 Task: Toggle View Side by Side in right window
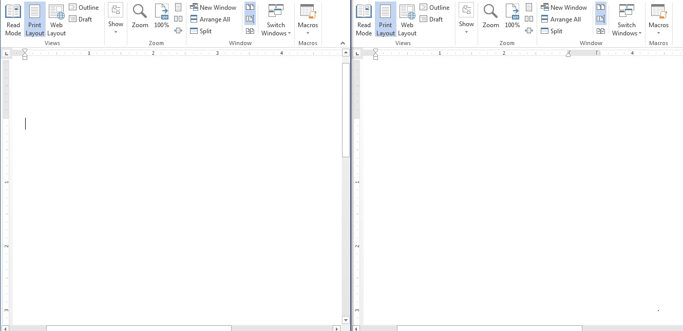[601, 7]
